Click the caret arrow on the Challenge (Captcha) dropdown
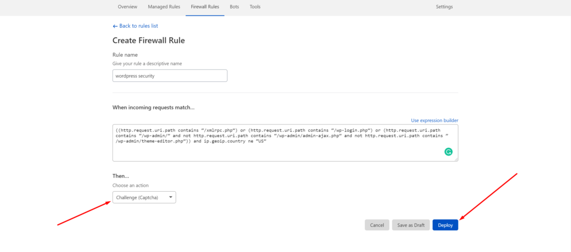 coord(171,197)
